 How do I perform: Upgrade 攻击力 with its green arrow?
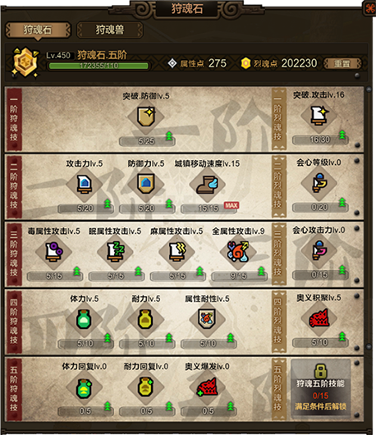pyautogui.click(x=108, y=204)
